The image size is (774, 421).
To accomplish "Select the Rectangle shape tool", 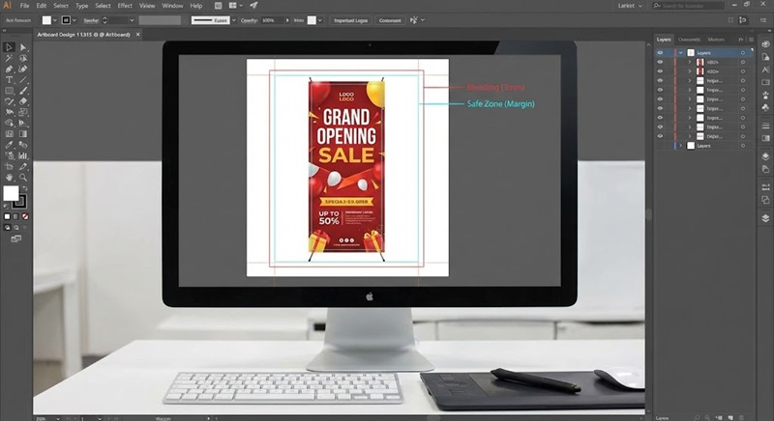I will [x=9, y=90].
